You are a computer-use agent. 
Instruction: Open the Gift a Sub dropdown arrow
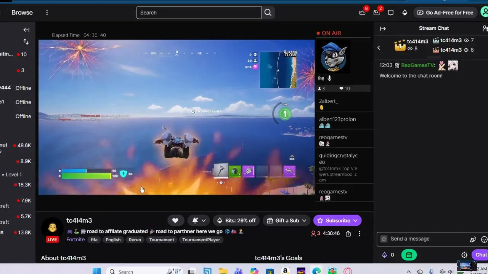click(x=304, y=220)
